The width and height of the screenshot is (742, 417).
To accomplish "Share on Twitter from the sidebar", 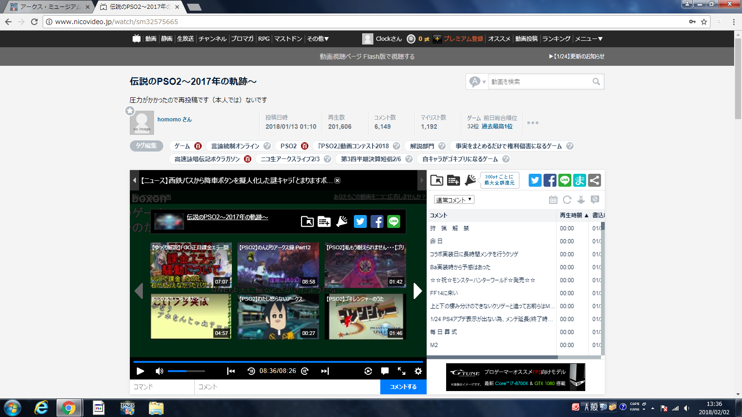I will 535,180.
